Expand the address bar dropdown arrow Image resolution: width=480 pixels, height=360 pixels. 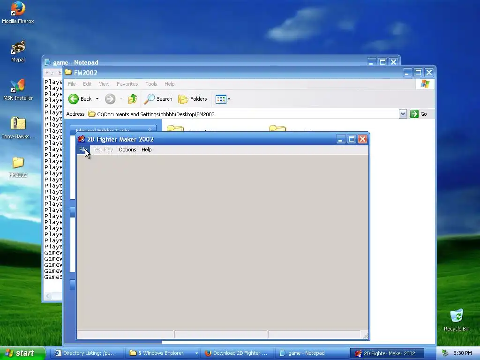click(x=403, y=114)
